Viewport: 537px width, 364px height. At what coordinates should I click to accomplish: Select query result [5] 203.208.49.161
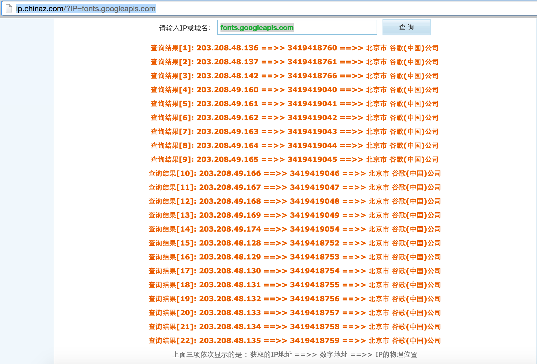(295, 104)
